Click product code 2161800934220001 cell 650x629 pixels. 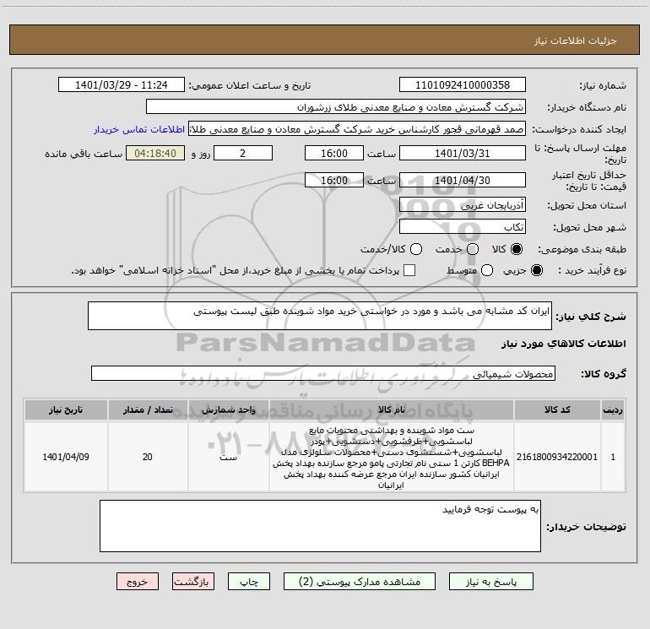coord(557,457)
